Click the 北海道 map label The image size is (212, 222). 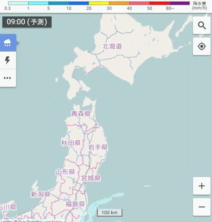[112, 46]
